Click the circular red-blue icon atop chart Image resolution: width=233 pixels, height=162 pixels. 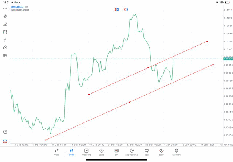(126, 9)
